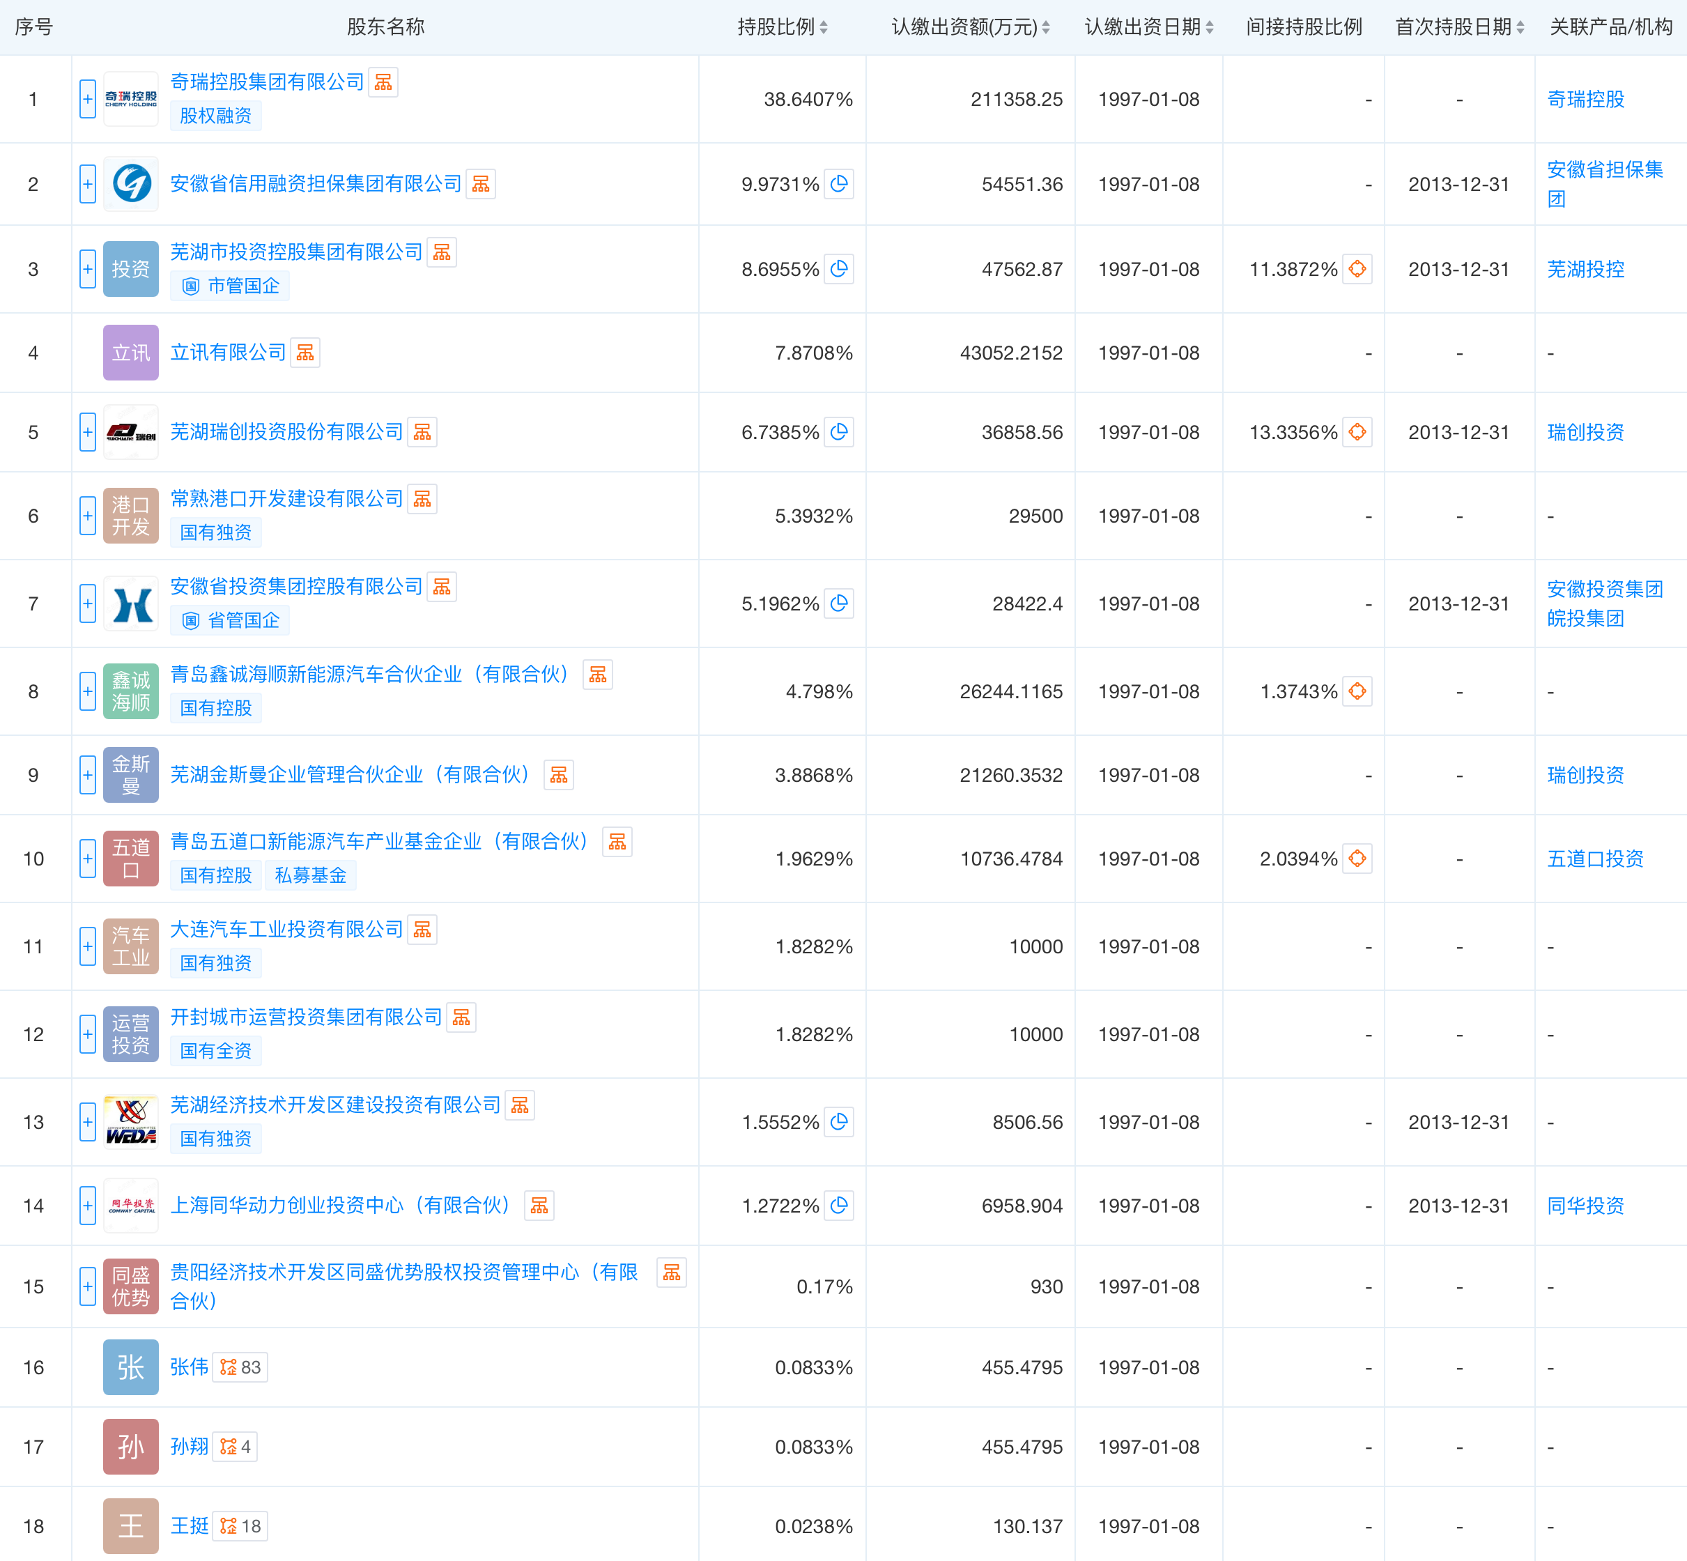Sort by 认缴出资额(万元) column
This screenshot has width=1687, height=1561.
[971, 27]
